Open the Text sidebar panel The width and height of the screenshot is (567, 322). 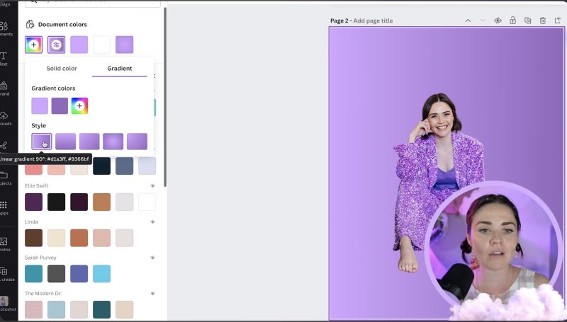click(x=4, y=59)
